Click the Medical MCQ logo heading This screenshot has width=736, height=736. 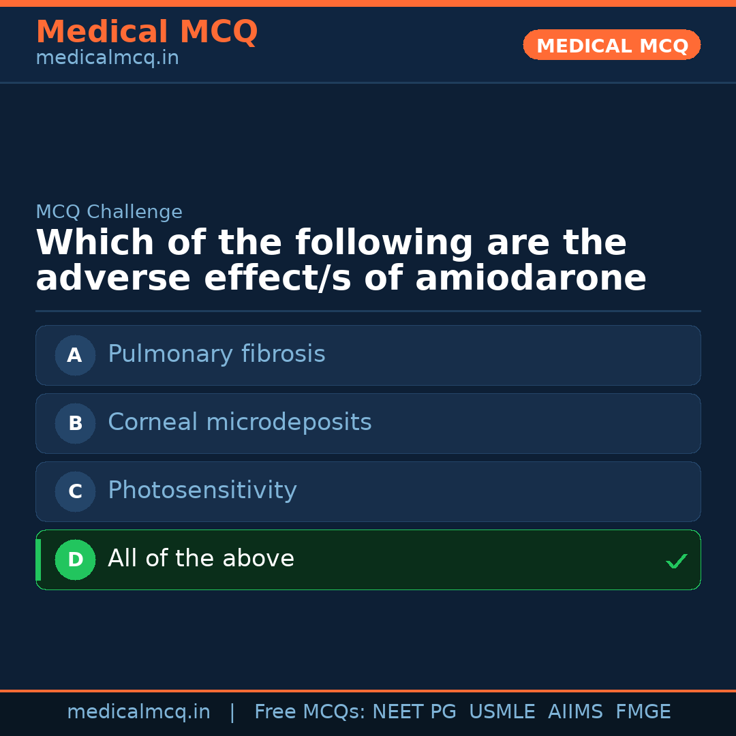[x=147, y=31]
